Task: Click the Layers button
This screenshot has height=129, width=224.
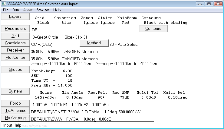Action: (x=15, y=17)
